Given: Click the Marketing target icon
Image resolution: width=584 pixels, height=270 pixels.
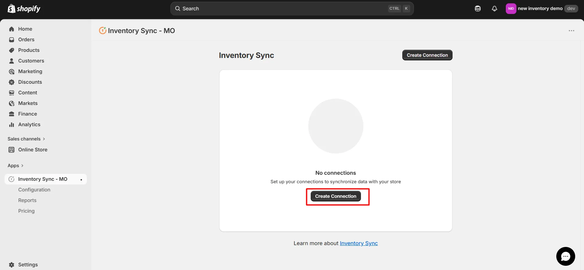Looking at the screenshot, I should [12, 72].
